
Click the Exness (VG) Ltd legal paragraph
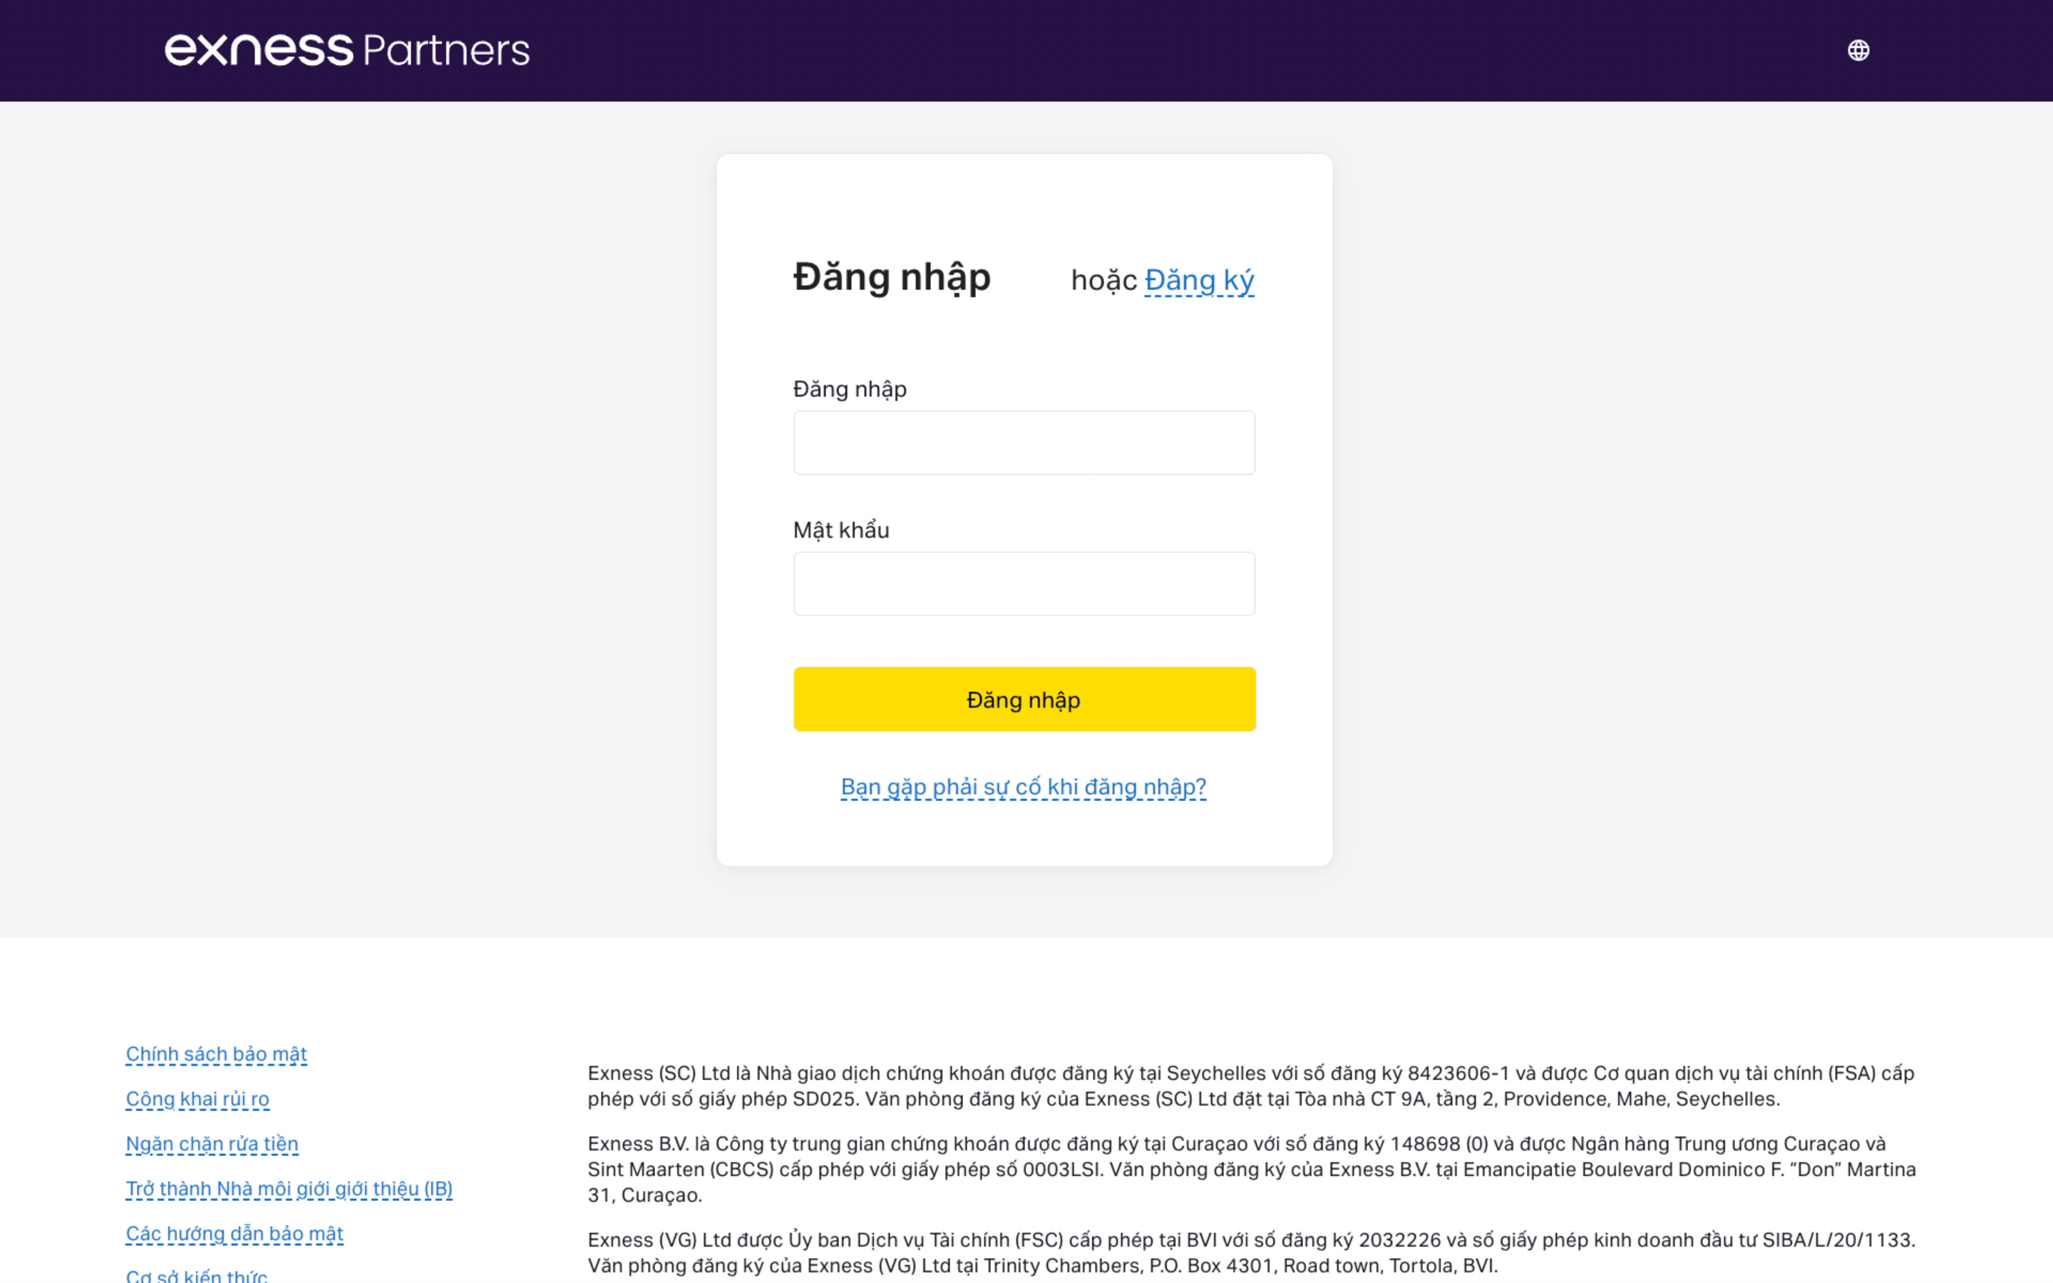coord(1251,1252)
